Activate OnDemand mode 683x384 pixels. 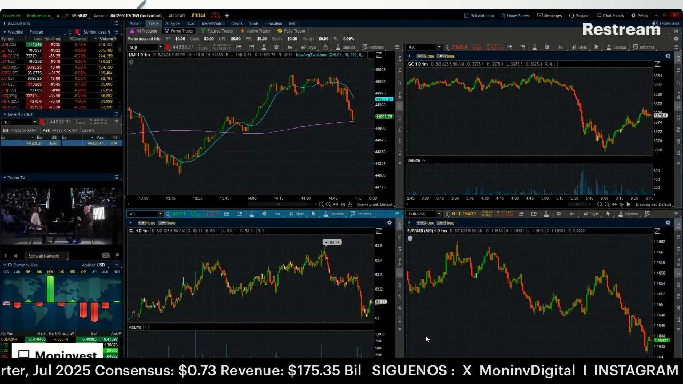666,23
